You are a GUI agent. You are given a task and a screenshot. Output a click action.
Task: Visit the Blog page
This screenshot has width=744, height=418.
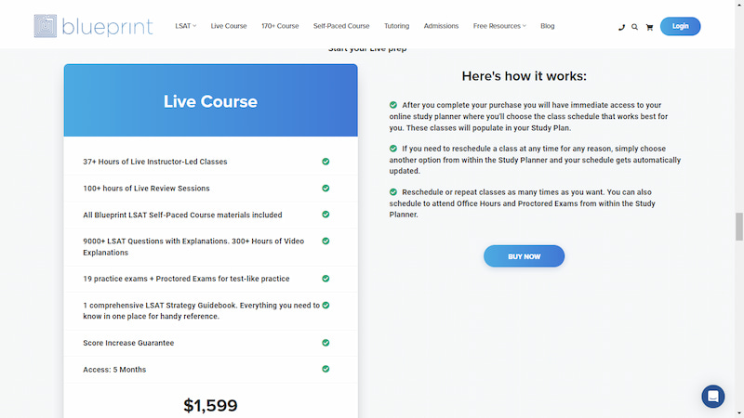(547, 26)
